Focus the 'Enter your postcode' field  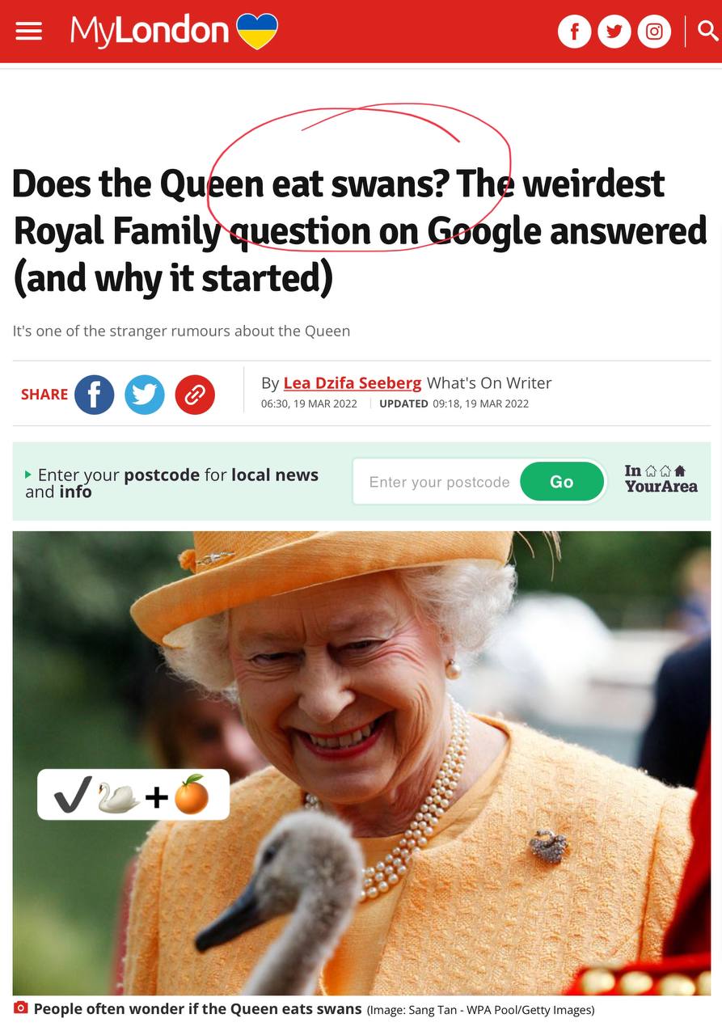click(438, 482)
